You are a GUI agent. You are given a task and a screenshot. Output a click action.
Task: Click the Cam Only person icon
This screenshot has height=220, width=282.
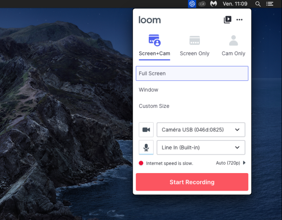234,40
